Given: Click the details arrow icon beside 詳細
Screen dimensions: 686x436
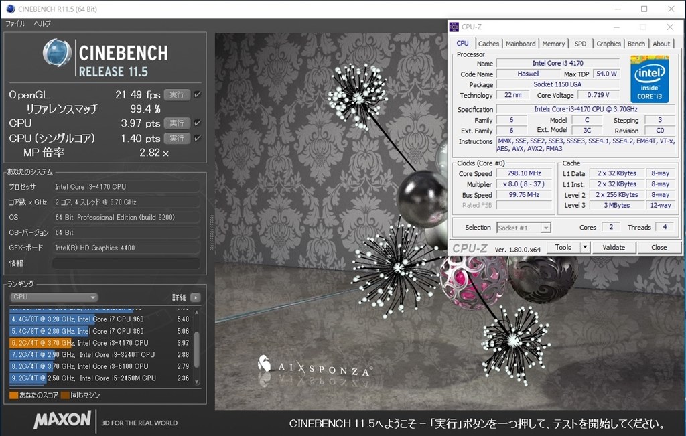Looking at the screenshot, I should [x=196, y=297].
